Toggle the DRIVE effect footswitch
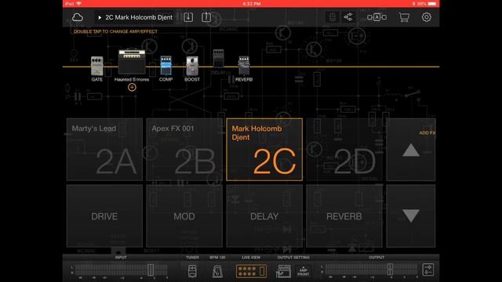The image size is (502, 282). [x=104, y=216]
